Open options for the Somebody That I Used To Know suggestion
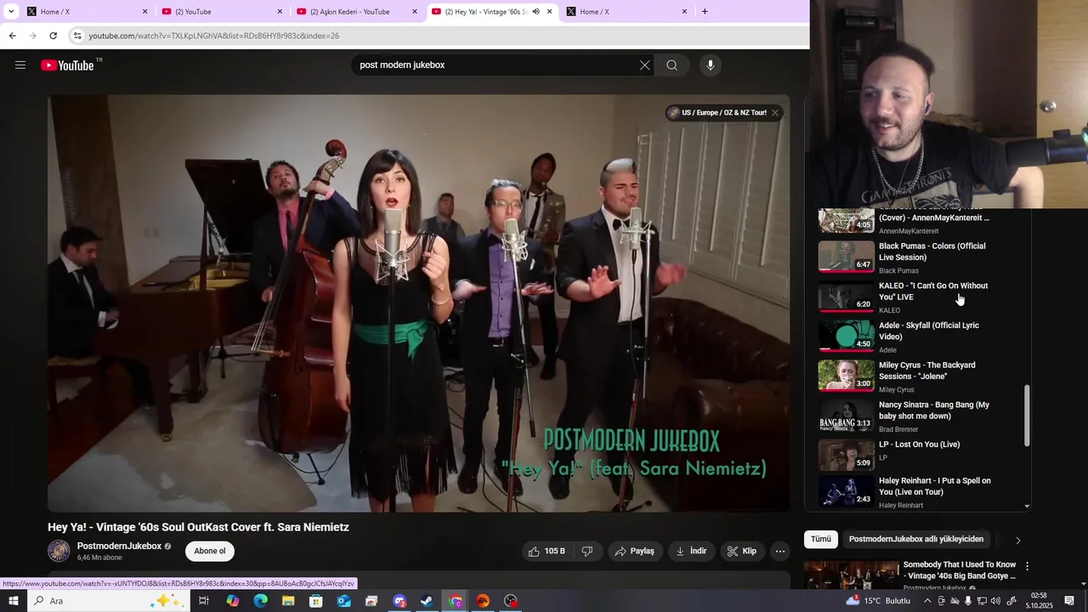The width and height of the screenshot is (1088, 612). [x=1027, y=566]
